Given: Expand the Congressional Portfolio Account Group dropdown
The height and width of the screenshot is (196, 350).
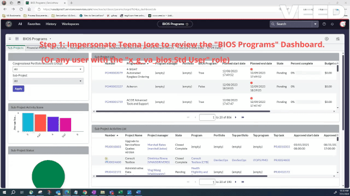Looking at the screenshot, I should click(48, 69).
